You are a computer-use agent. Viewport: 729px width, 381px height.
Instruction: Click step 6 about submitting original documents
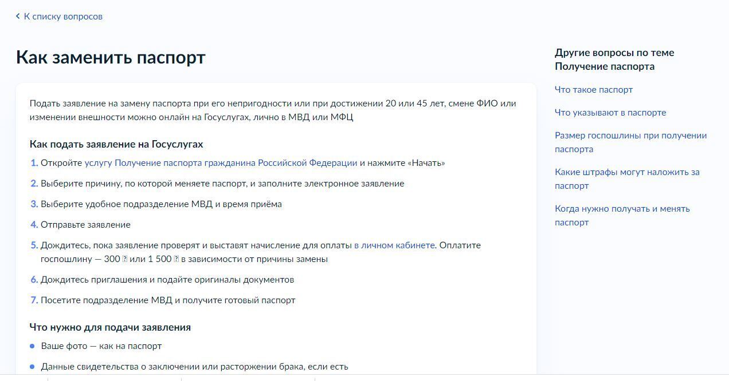[167, 279]
